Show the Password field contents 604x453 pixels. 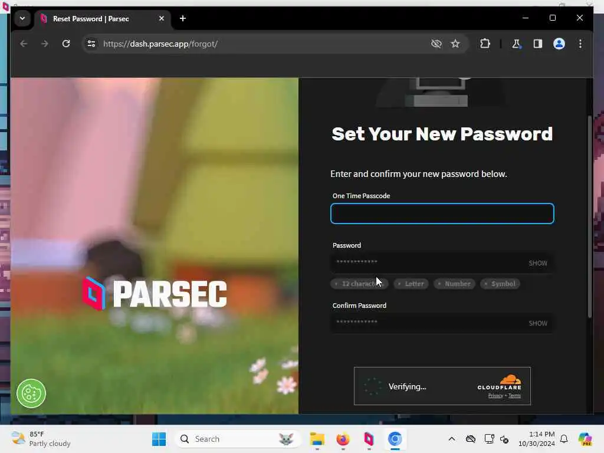pos(538,263)
